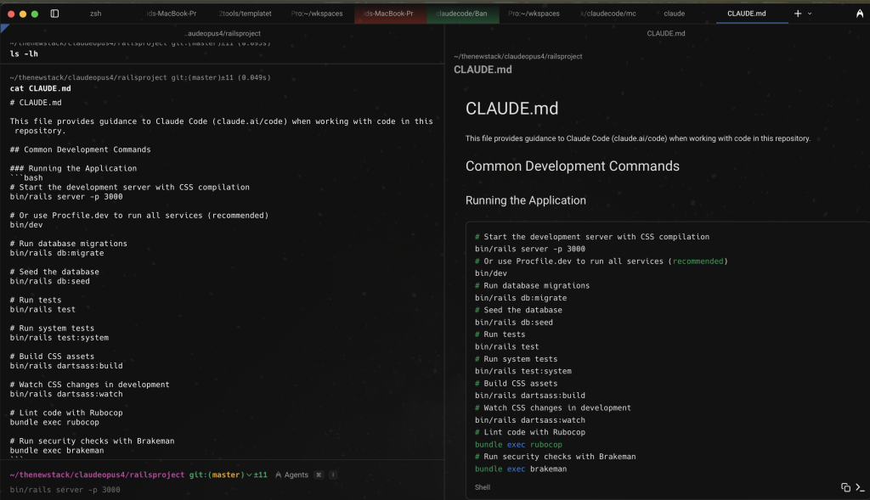Image resolution: width=870 pixels, height=500 pixels.
Task: Click the macOS green fullscreen window button
Action: click(34, 14)
